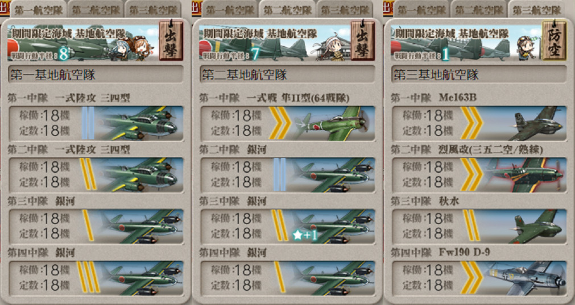This screenshot has height=305, width=575.
Task: Select the 銀河 slot marked with ★+1
Action: tap(288, 226)
